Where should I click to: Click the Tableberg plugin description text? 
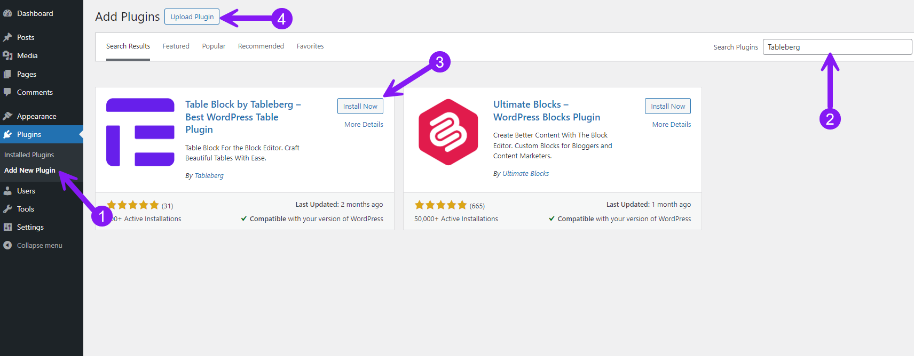pos(242,153)
